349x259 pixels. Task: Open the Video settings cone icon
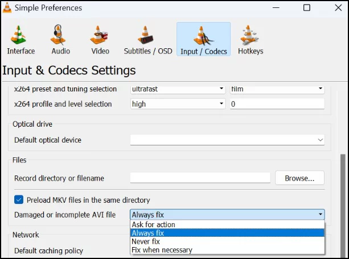[99, 35]
